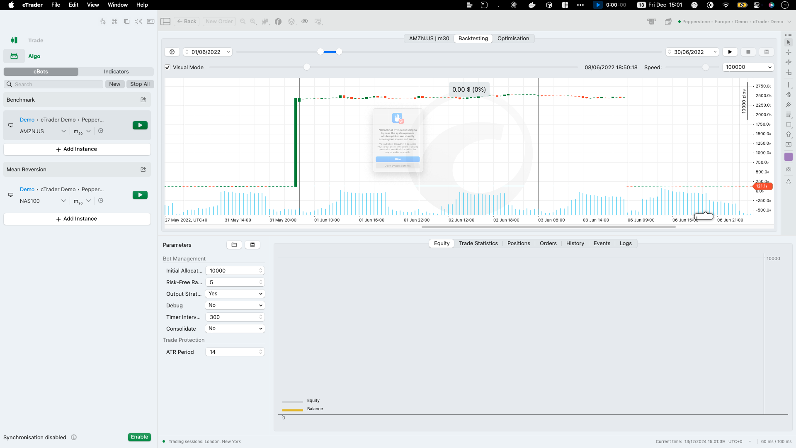Select the crosshair tool in chart toolbar

[789, 52]
